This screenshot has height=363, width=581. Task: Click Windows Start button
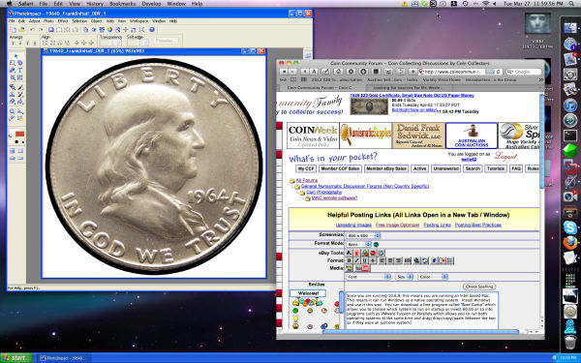pos(16,358)
